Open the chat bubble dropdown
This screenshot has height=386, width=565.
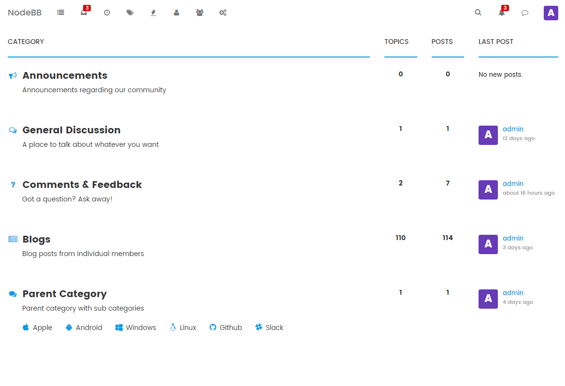pos(525,13)
